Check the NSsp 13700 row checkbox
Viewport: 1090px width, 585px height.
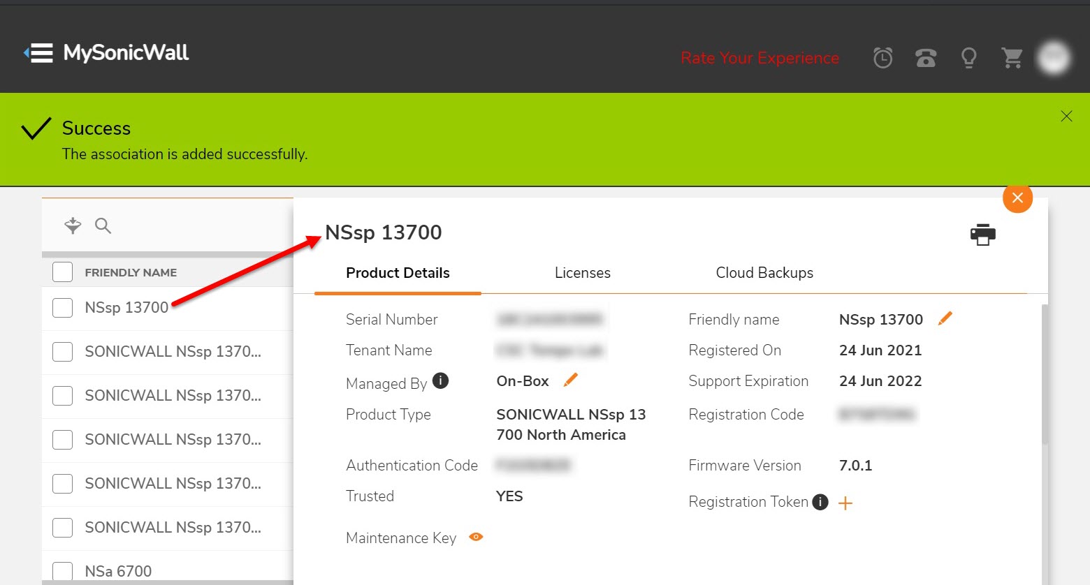point(63,307)
